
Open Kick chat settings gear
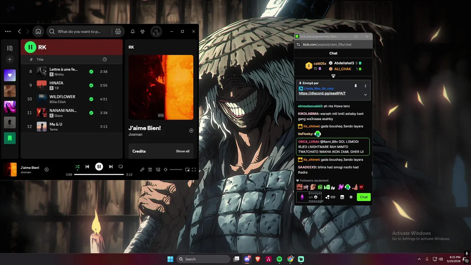351,197
